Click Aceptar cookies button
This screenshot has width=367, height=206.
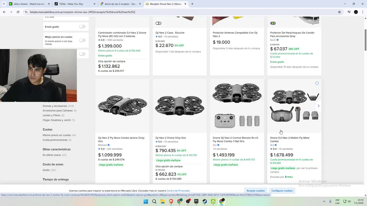coord(256,191)
